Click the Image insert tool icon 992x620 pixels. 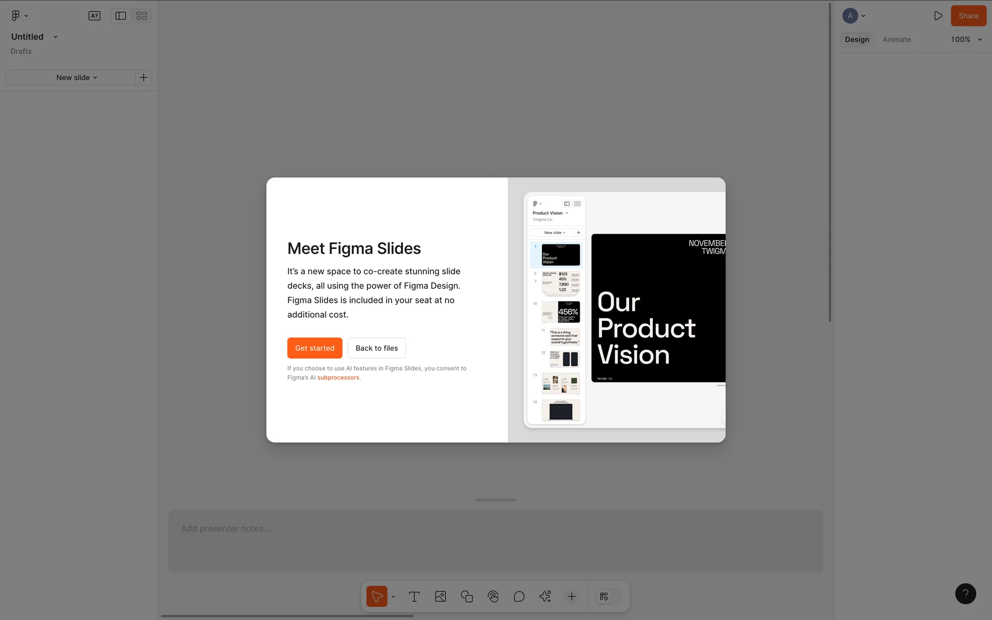click(x=440, y=596)
